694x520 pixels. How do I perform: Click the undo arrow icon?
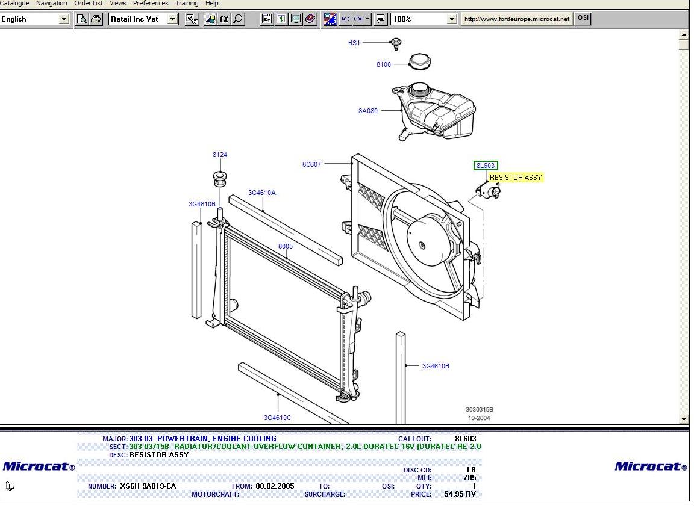(x=345, y=19)
